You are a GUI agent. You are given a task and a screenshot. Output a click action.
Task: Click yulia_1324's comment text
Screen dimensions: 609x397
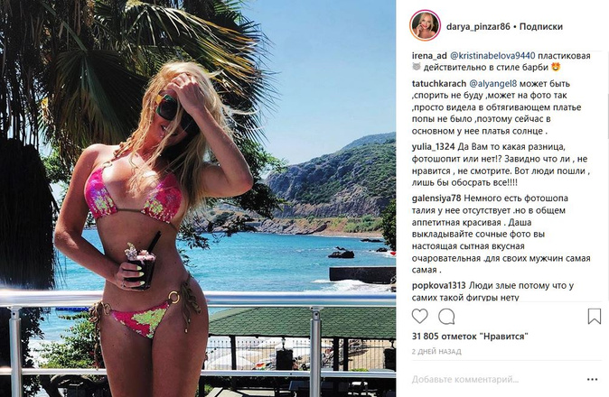(501, 165)
